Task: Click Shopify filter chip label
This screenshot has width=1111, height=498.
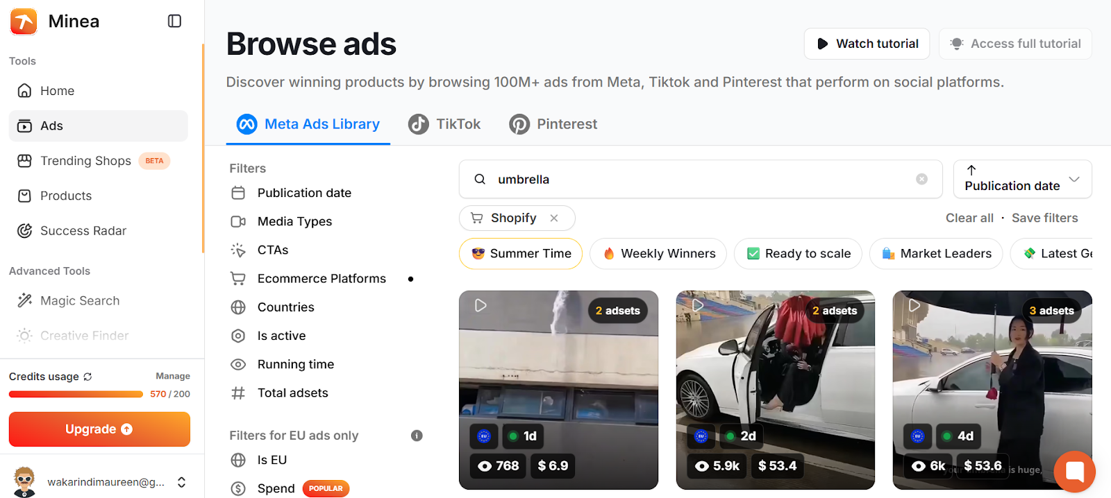Action: click(514, 218)
